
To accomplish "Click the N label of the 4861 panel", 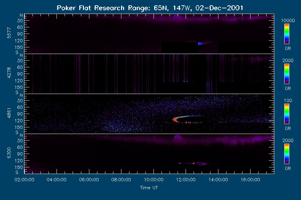I will click(21, 95).
